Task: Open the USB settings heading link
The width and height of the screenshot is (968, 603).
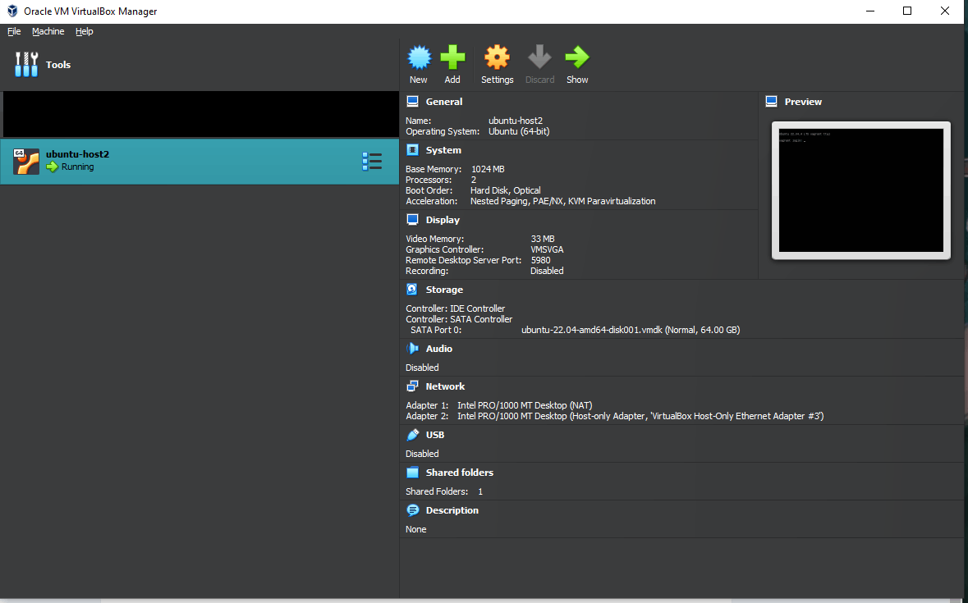Action: coord(434,435)
